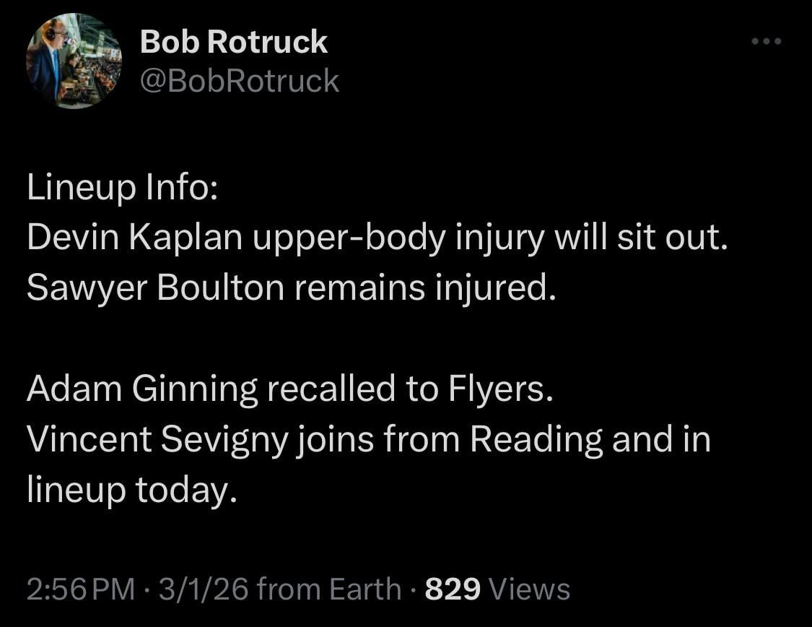This screenshot has width=812, height=627.
Task: Click the word "recalled" in the post
Action: [x=333, y=390]
